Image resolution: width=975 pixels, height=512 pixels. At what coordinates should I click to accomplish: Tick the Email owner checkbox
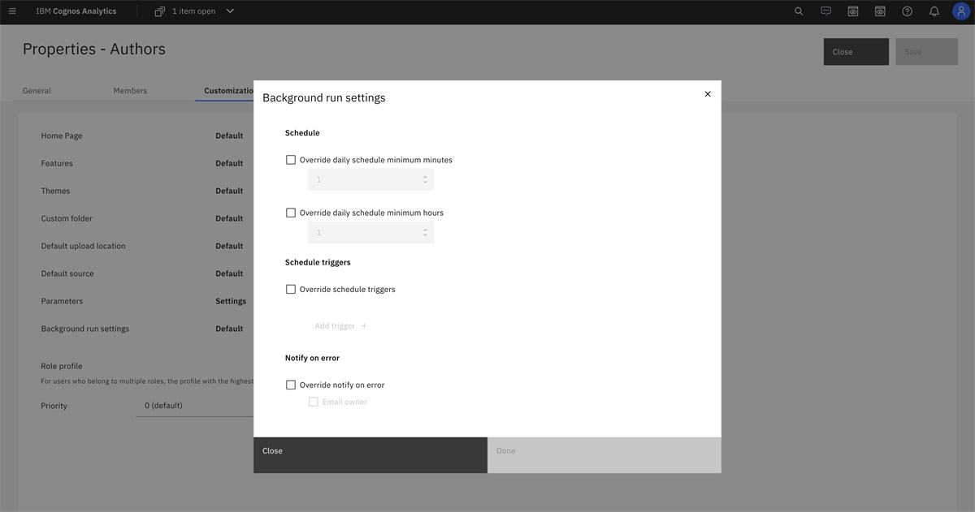(314, 402)
